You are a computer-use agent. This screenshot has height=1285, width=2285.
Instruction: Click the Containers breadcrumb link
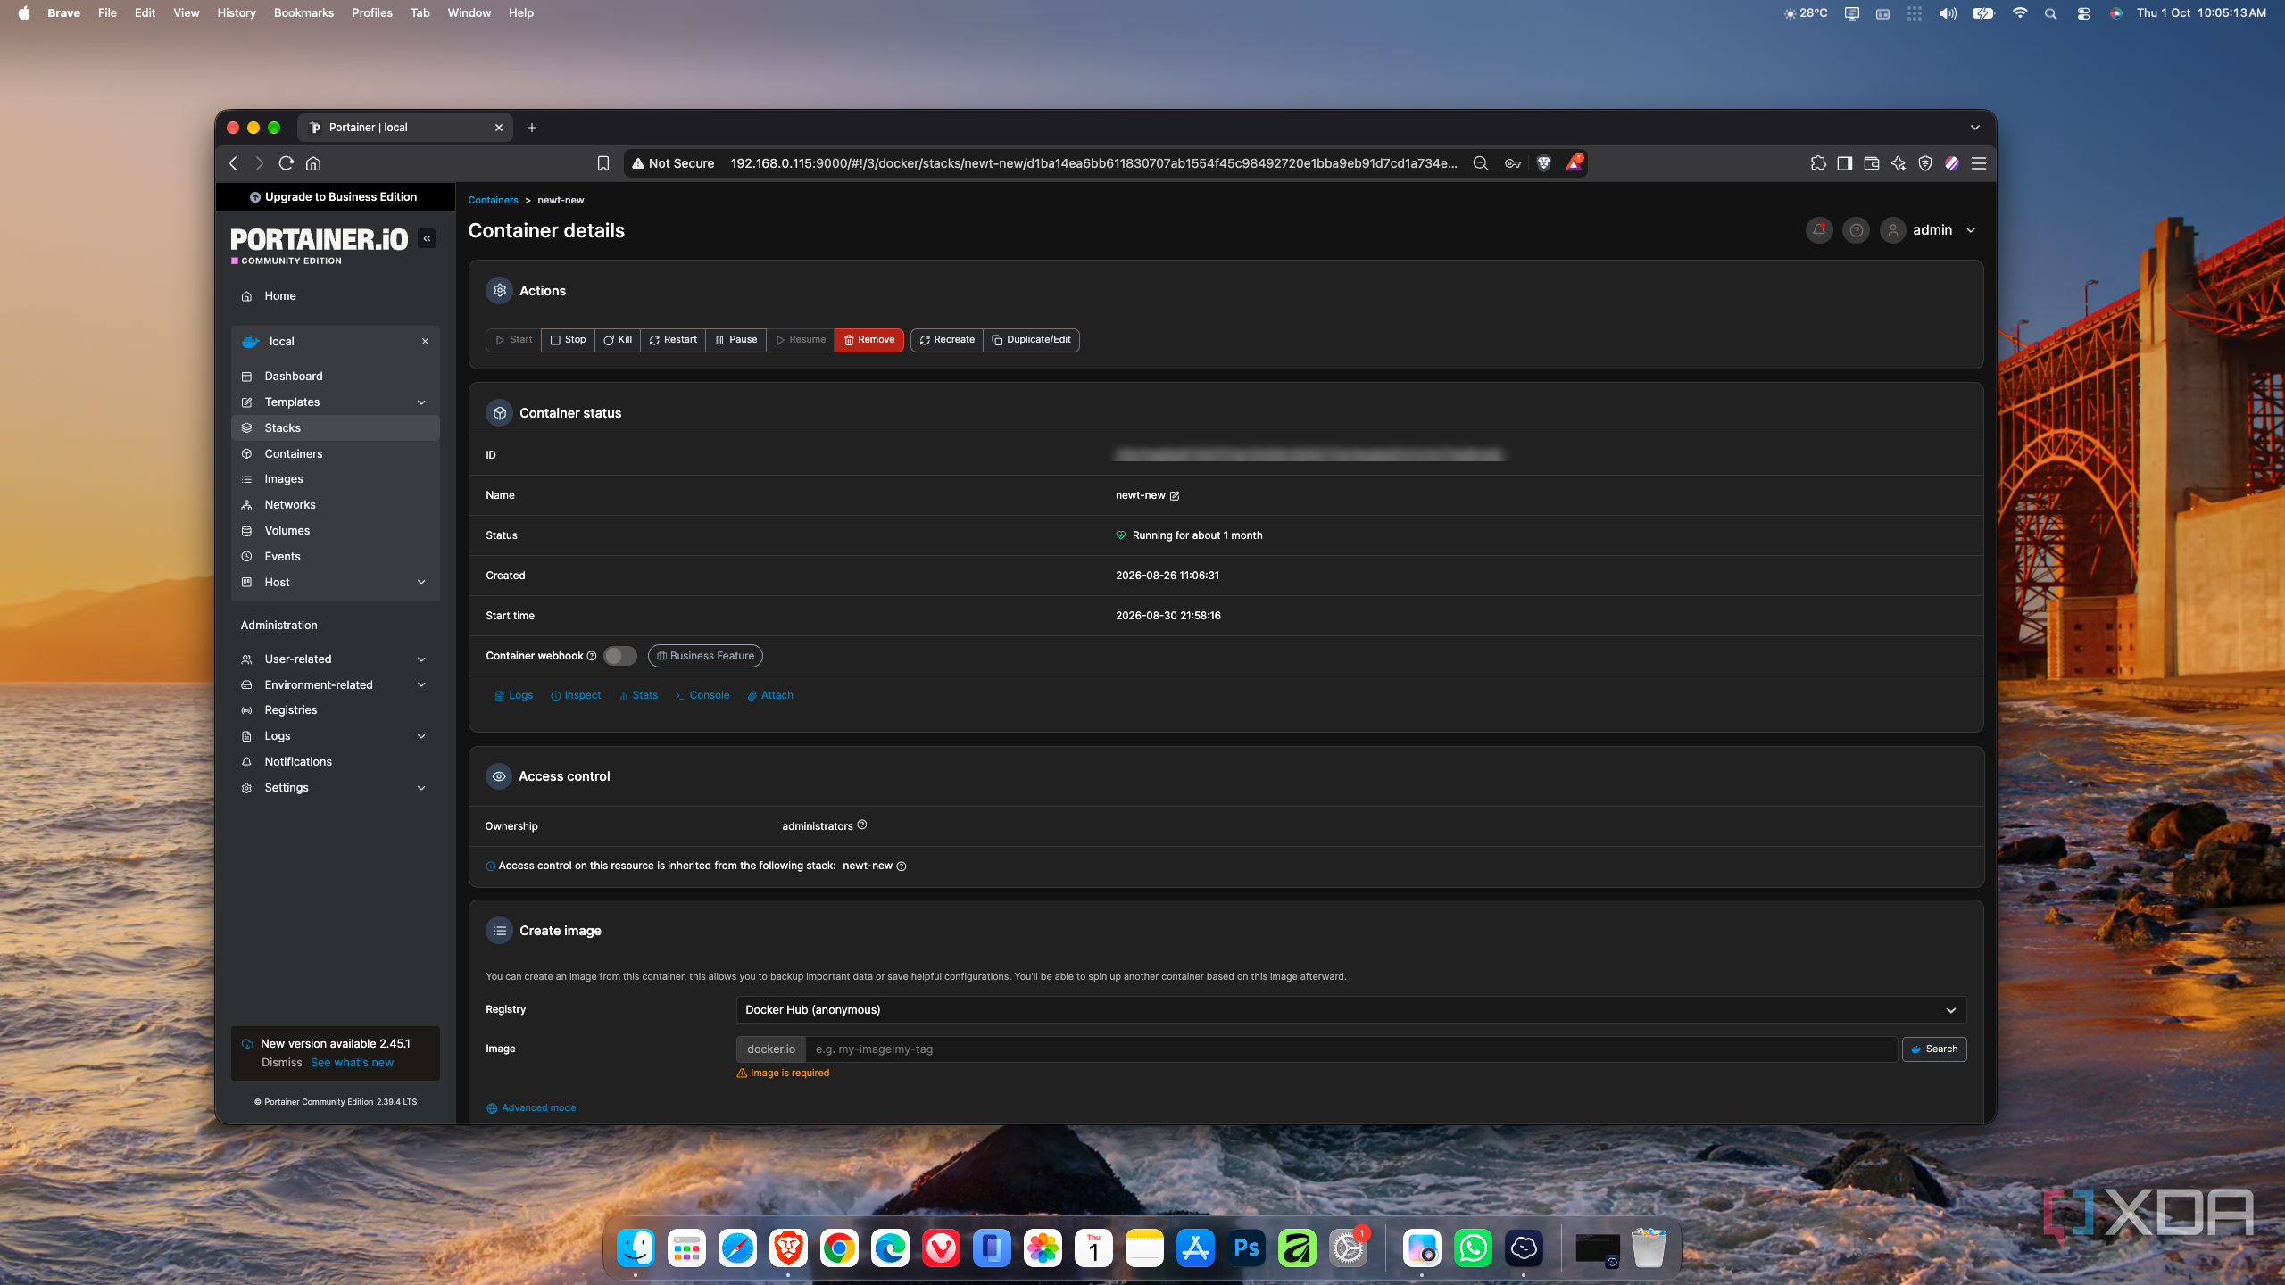(x=493, y=201)
